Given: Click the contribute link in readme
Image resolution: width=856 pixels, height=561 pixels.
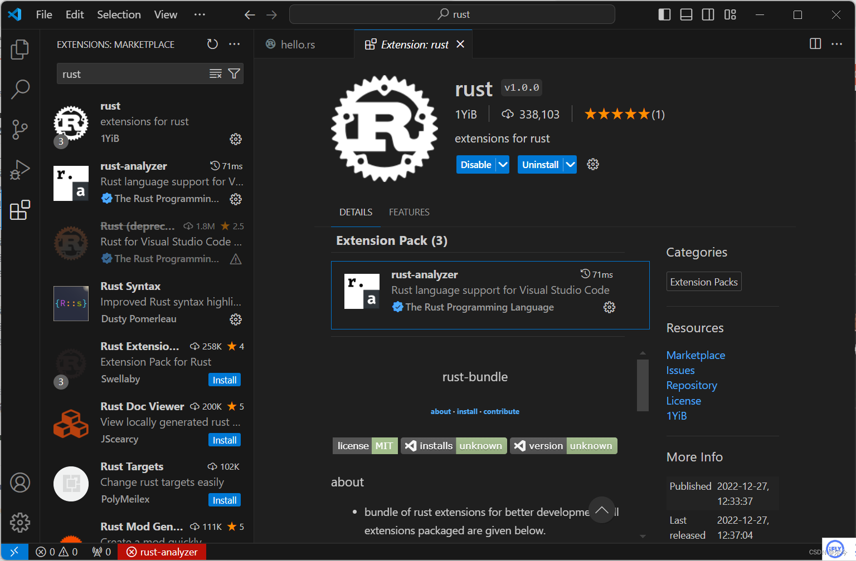Looking at the screenshot, I should click(501, 411).
